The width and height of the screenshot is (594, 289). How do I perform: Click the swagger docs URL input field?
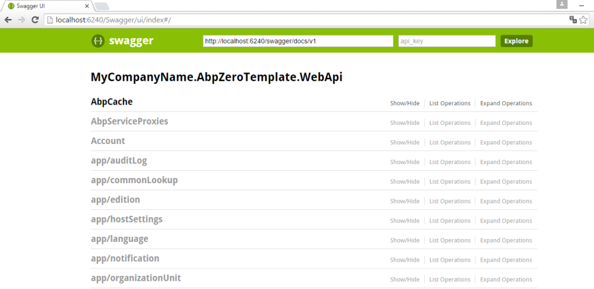click(x=298, y=41)
